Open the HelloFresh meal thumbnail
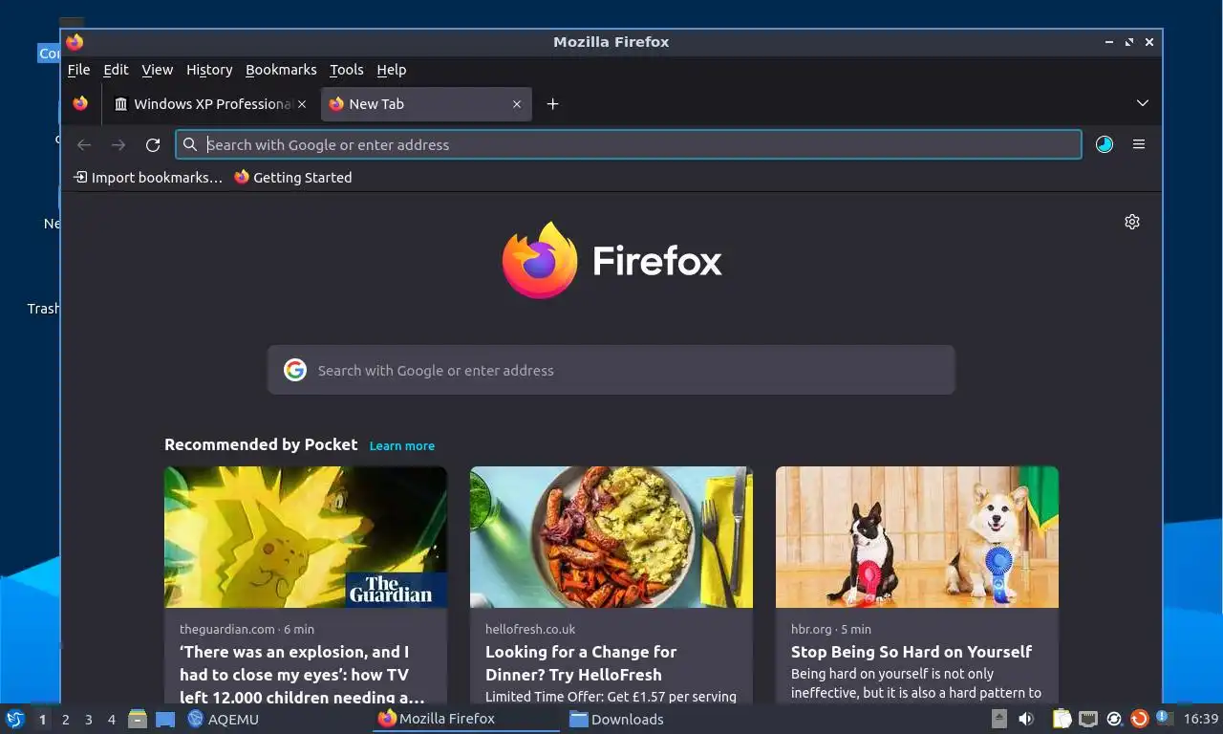Viewport: 1223px width, 734px height. (611, 537)
